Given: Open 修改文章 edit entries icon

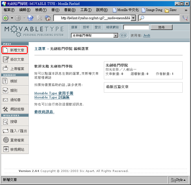Looking at the screenshot, I should 6,59.
